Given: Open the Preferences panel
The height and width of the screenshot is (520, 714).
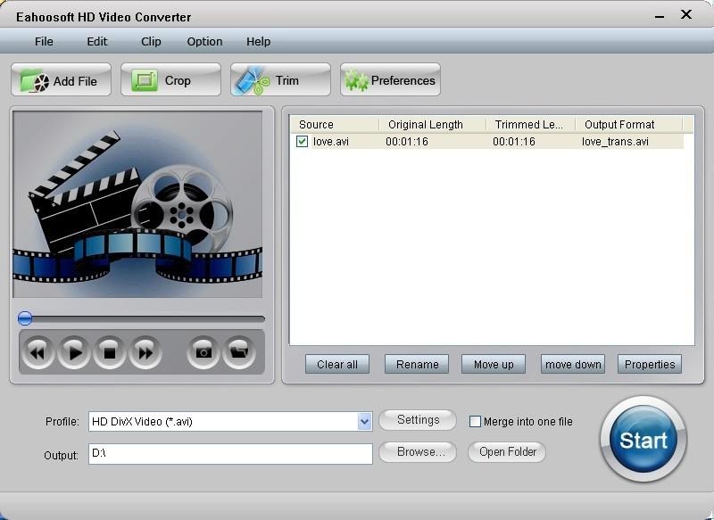Looking at the screenshot, I should coord(390,79).
